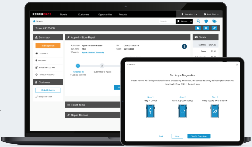Click the Skip button in Check-In dialog
This screenshot has height=147, width=252.
click(x=177, y=136)
